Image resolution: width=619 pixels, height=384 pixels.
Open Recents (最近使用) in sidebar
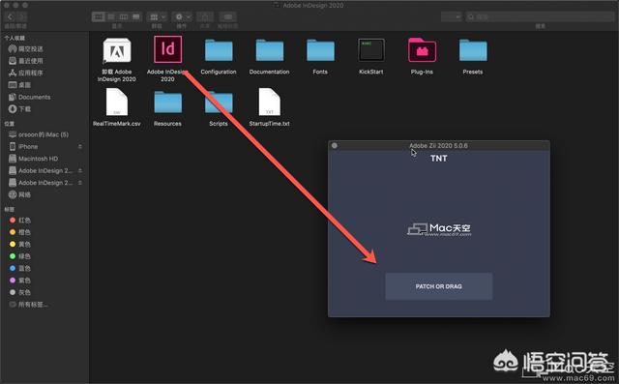(x=26, y=61)
